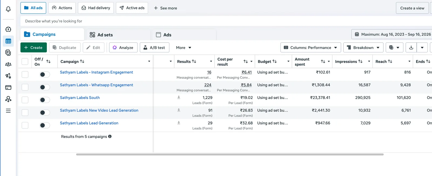Select the Instagram Engagement campaign checkbox
This screenshot has height=176, width=432.
click(x=25, y=75)
